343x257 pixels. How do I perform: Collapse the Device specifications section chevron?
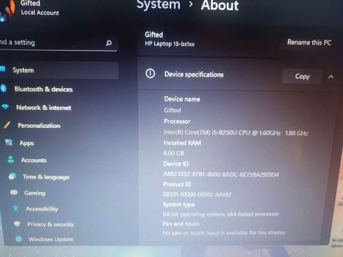(331, 77)
